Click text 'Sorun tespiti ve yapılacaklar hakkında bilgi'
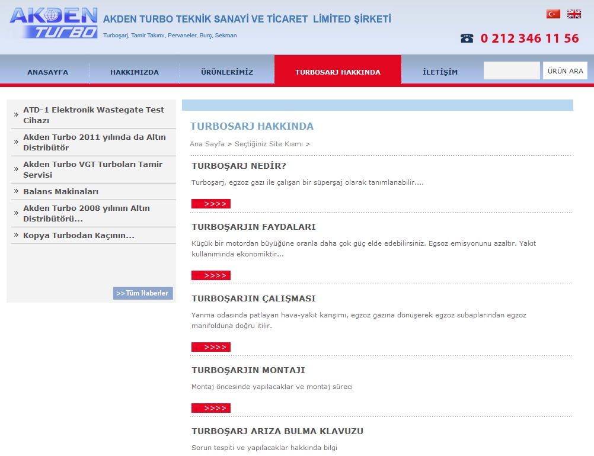This screenshot has height=456, width=594. pos(264,448)
